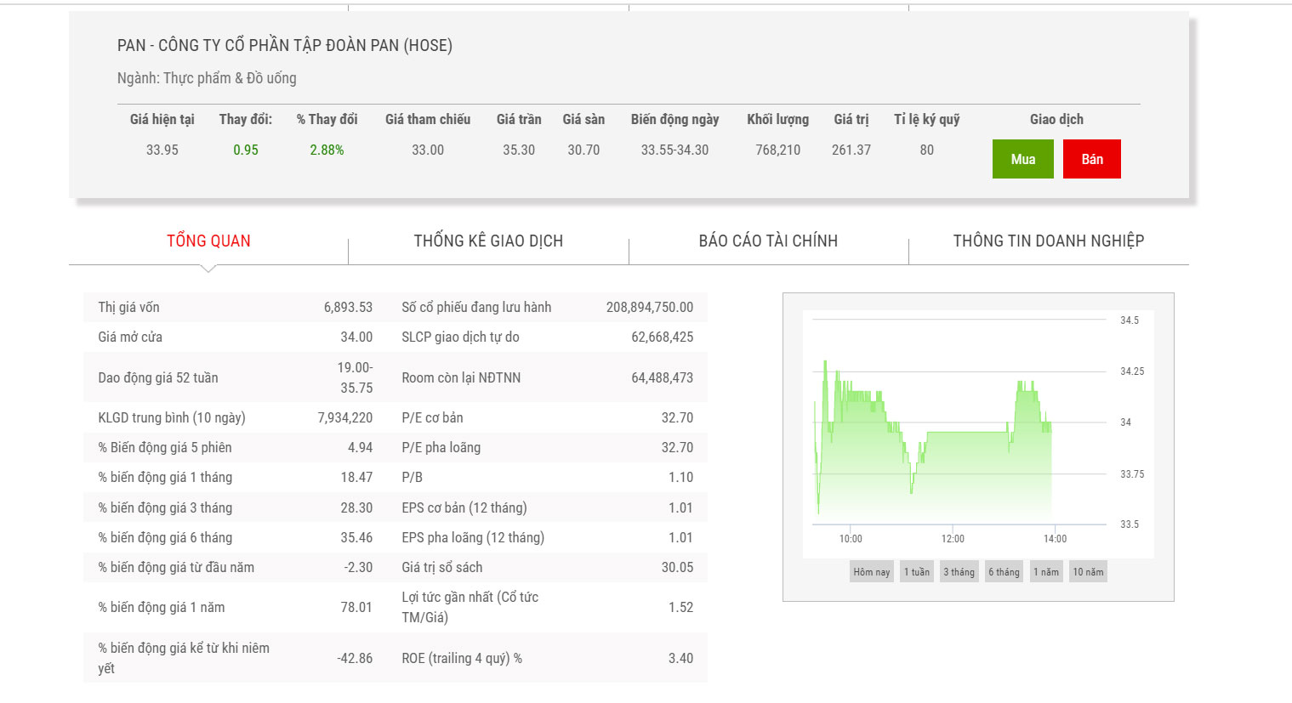1292x703 pixels.
Task: Click the Giá hiện tại value 33.95
Action: point(162,150)
